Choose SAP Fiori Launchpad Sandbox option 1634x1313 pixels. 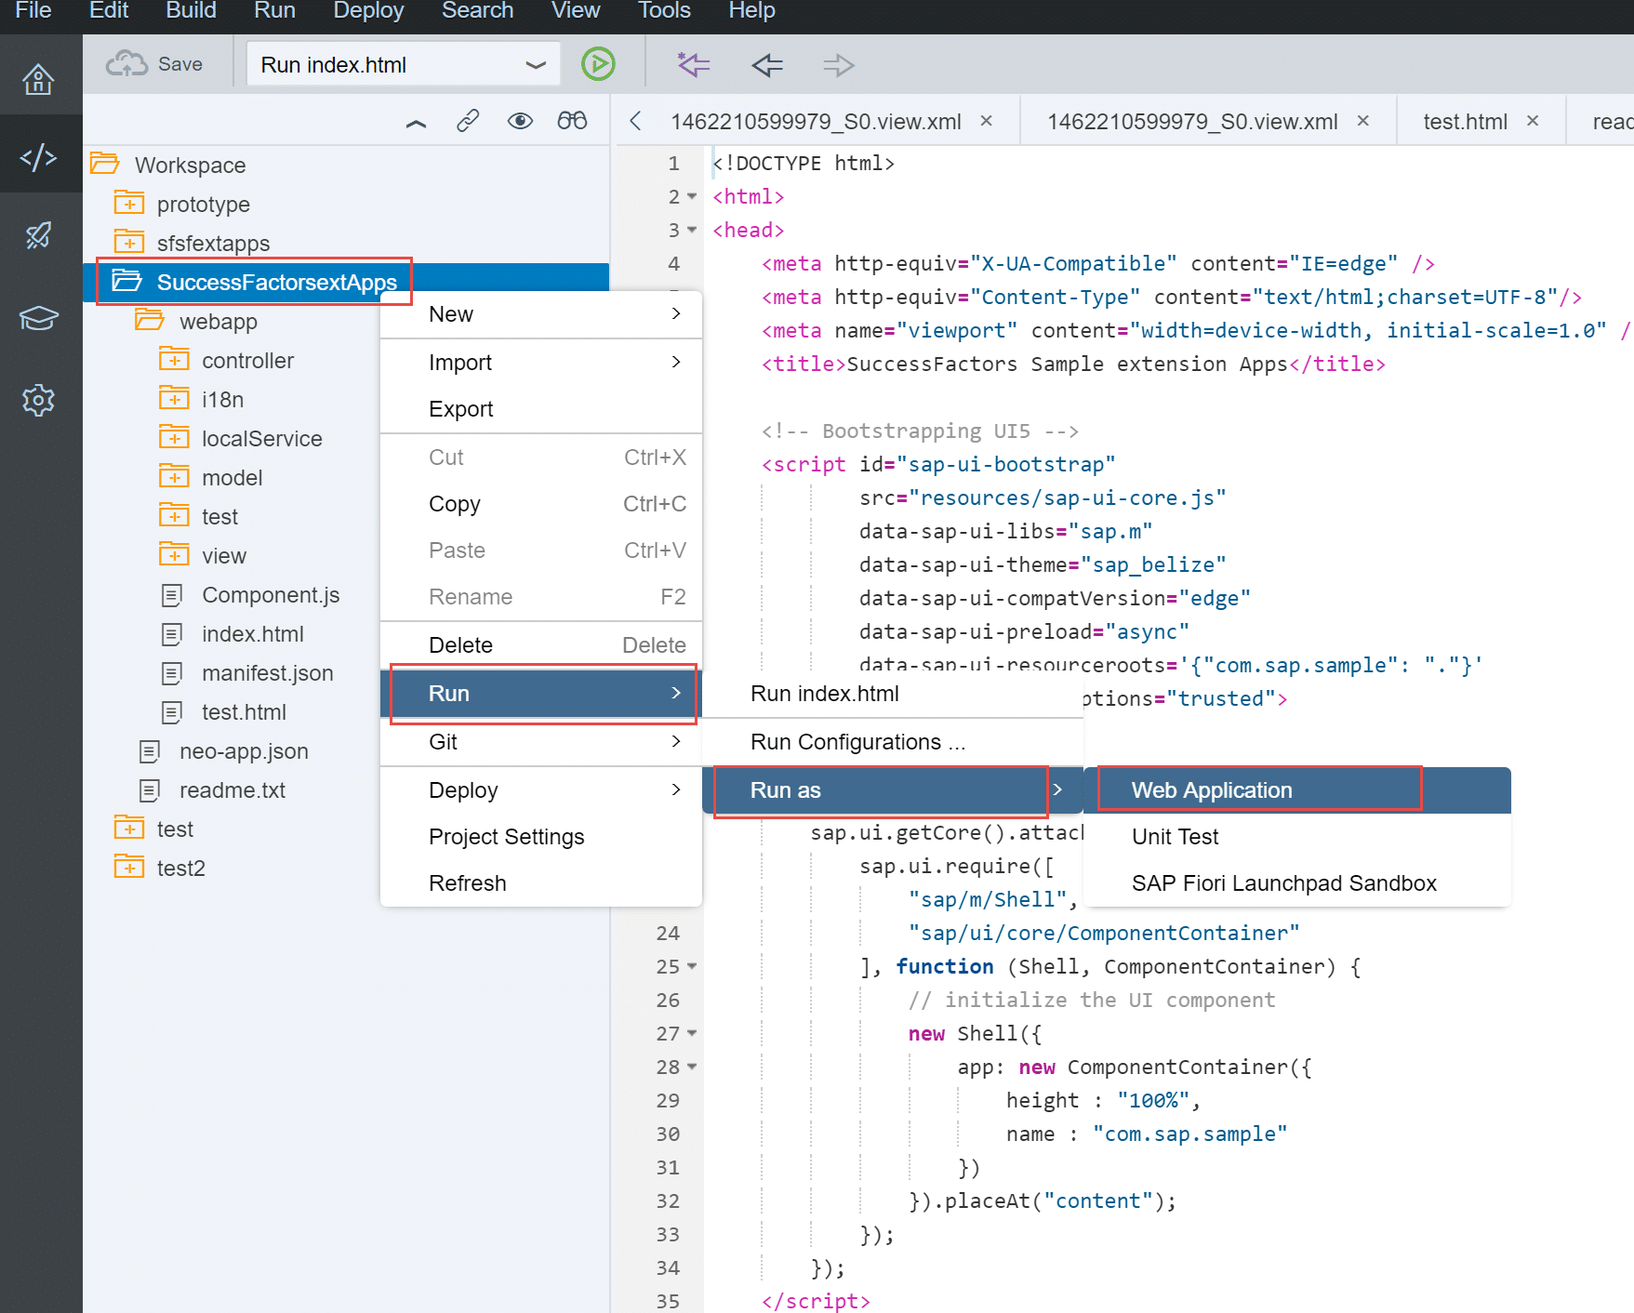1283,883
